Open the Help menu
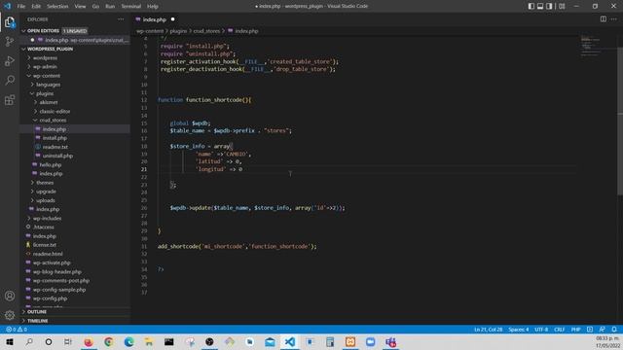Viewport: 623px width, 350px height. (153, 7)
